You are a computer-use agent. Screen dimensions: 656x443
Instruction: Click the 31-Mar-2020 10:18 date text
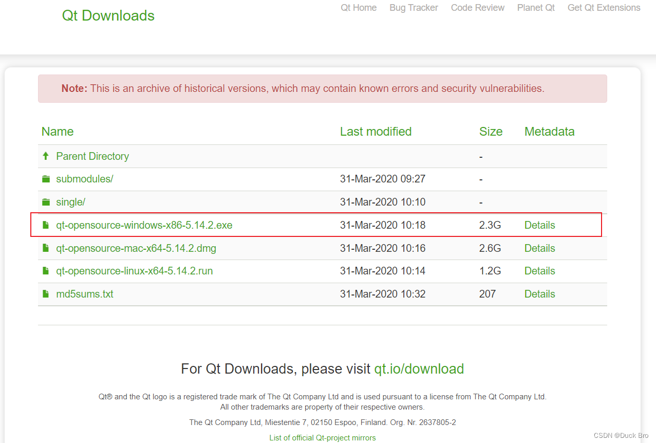tap(383, 225)
